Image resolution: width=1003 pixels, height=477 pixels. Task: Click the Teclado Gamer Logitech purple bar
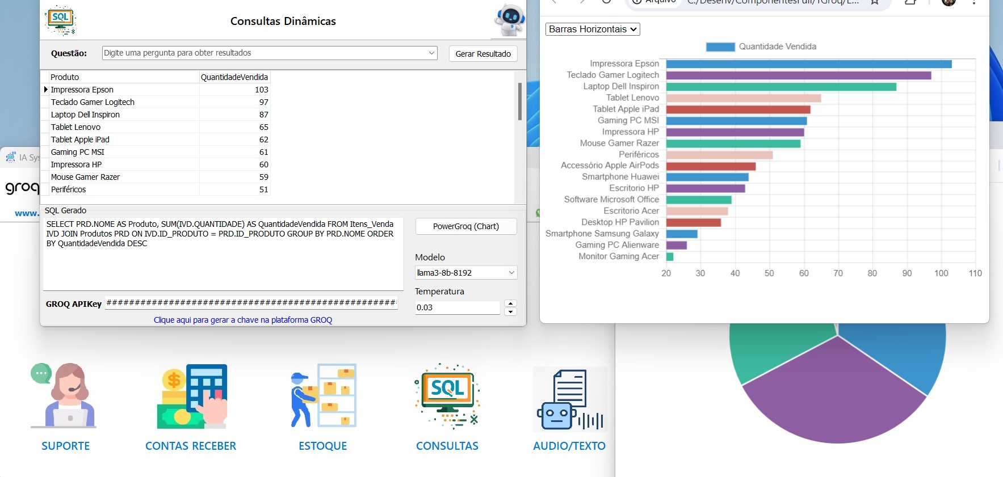(x=799, y=75)
